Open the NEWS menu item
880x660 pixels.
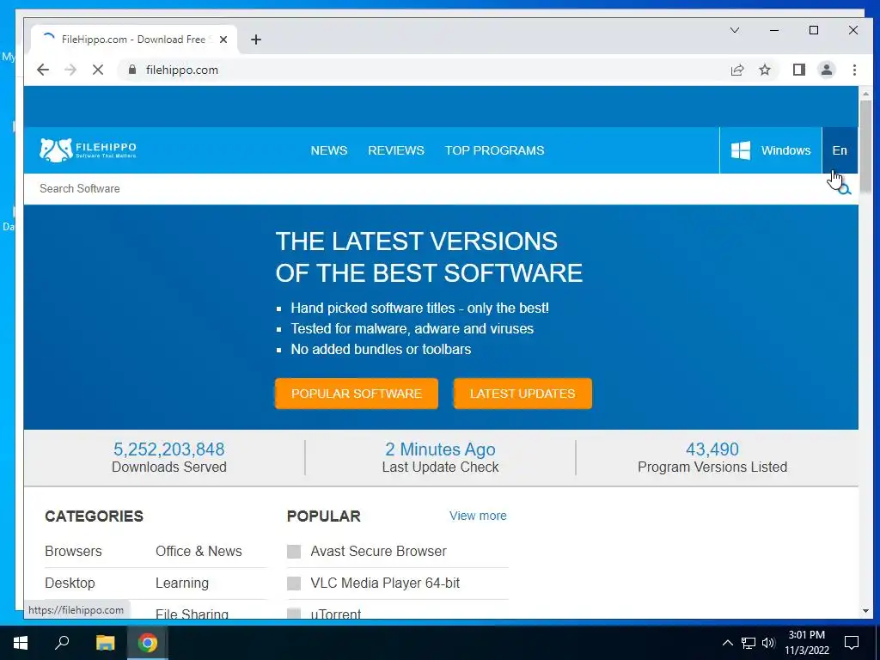tap(329, 150)
